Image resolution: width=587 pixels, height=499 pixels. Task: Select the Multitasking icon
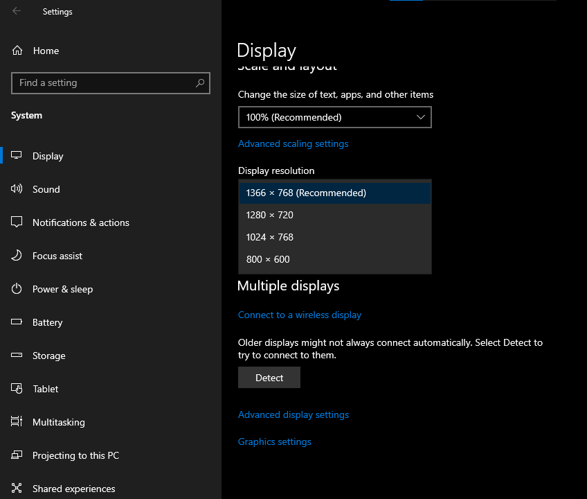click(17, 422)
